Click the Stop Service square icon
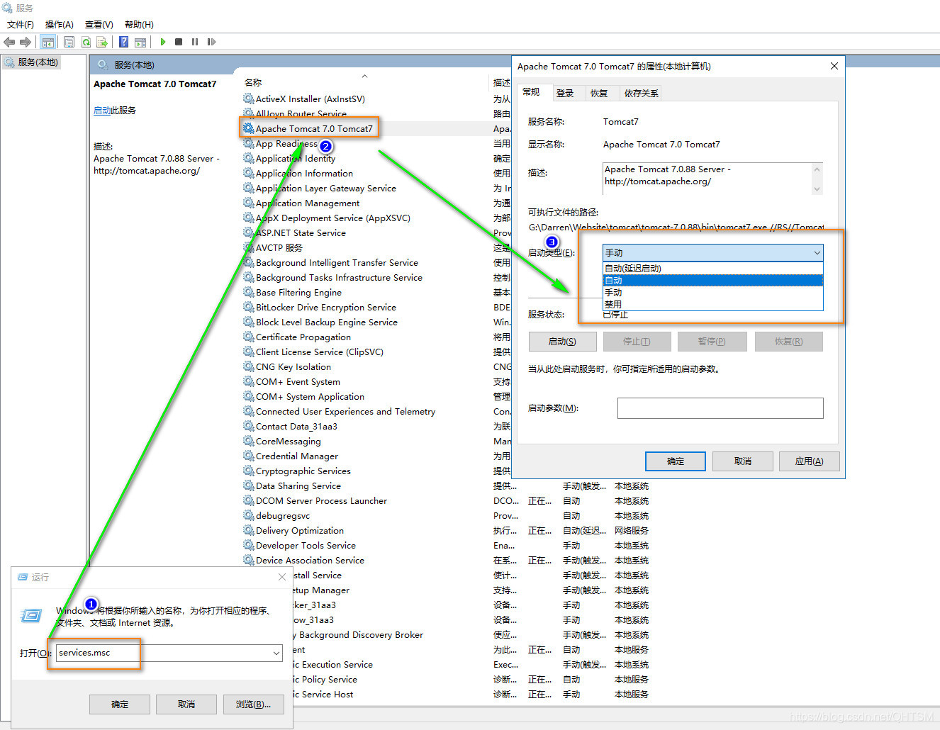The width and height of the screenshot is (940, 730). 179,42
